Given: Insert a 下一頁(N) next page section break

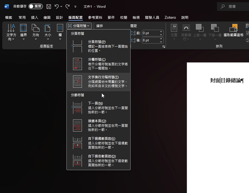Looking at the screenshot, I should pyautogui.click(x=98, y=108).
